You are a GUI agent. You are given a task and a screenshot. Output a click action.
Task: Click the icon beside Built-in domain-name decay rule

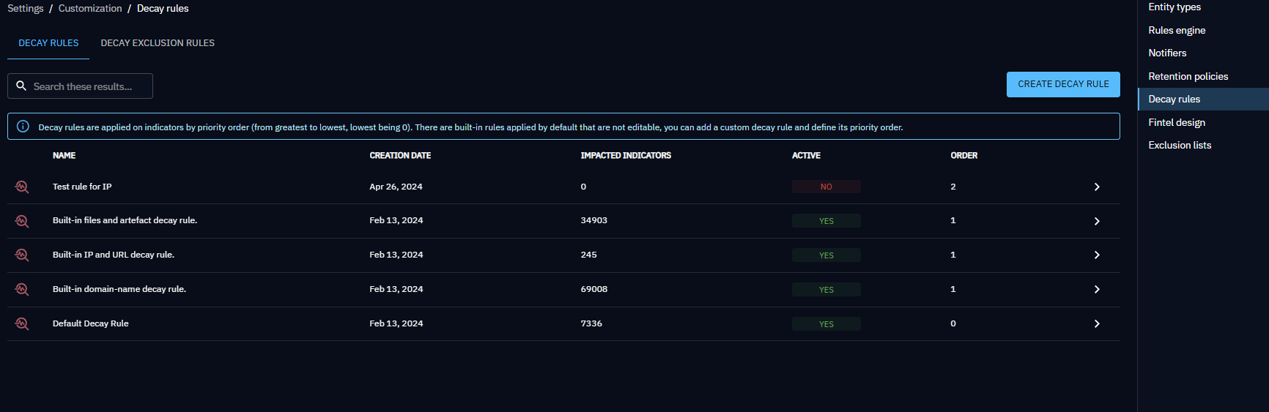[22, 289]
